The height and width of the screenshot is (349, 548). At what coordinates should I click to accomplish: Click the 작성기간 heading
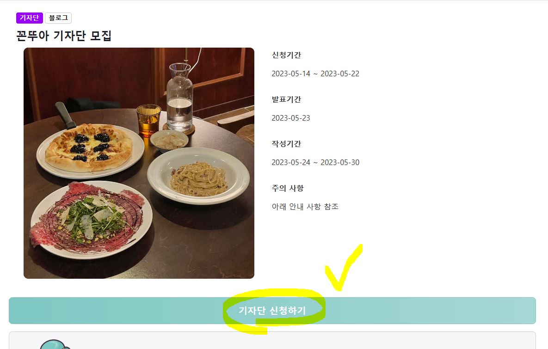(286, 144)
